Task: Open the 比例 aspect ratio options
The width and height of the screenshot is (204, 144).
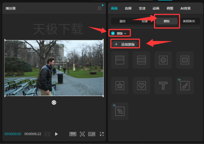Action: (92, 134)
